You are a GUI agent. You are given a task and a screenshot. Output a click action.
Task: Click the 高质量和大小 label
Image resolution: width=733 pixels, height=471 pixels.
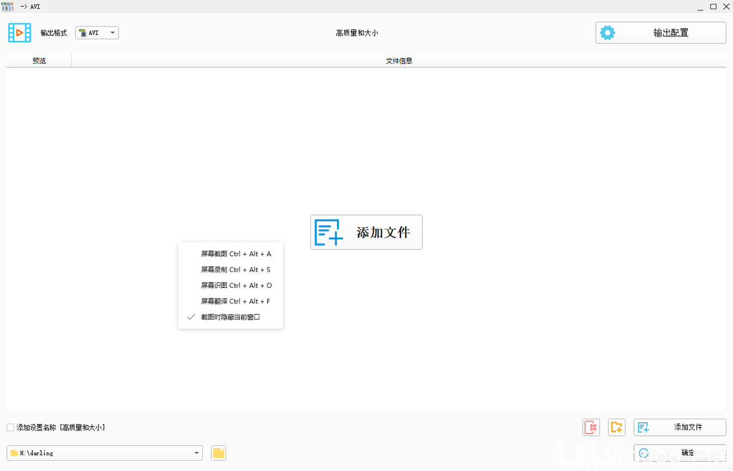tap(357, 33)
